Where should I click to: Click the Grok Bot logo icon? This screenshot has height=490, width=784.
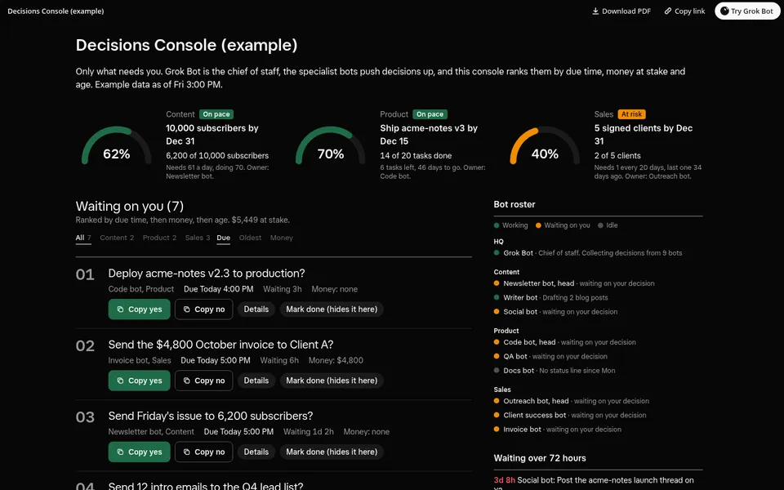click(724, 11)
